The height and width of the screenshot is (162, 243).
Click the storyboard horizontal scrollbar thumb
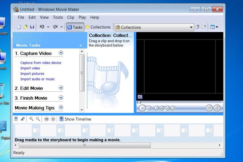point(85,145)
